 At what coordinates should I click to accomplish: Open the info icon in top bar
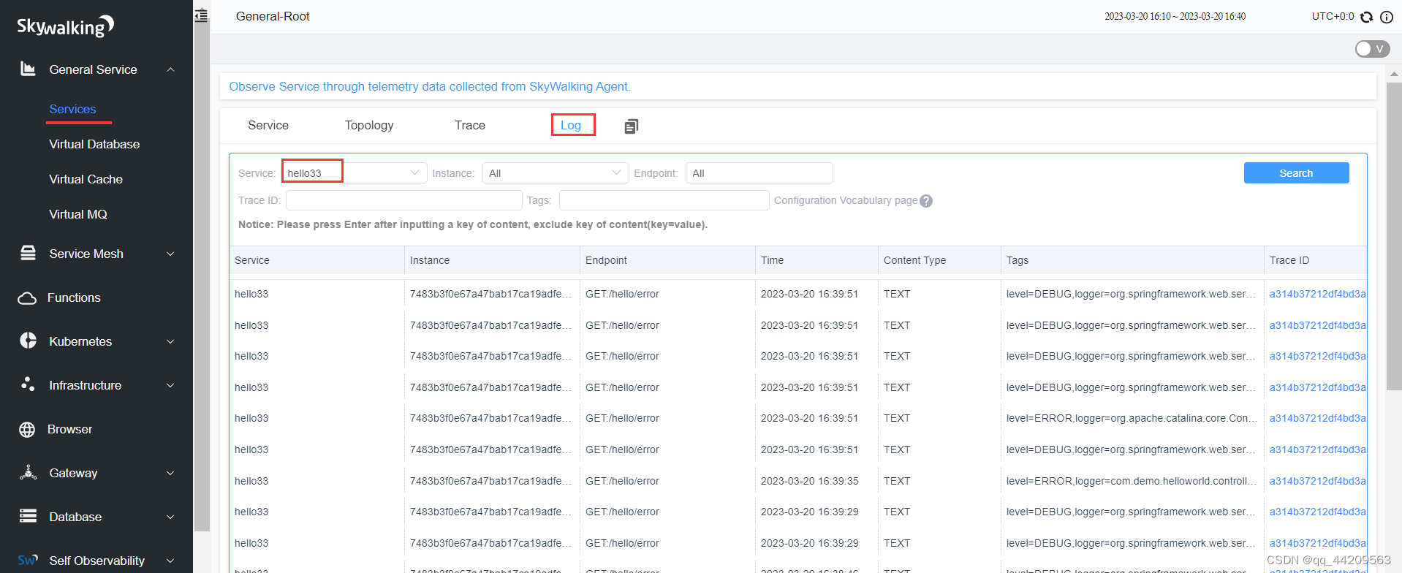1386,17
